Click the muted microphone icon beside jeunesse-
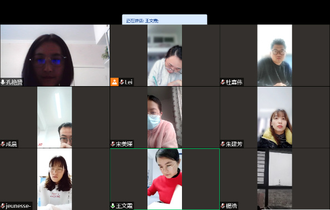Screen dimensions: 330x210 3,206
